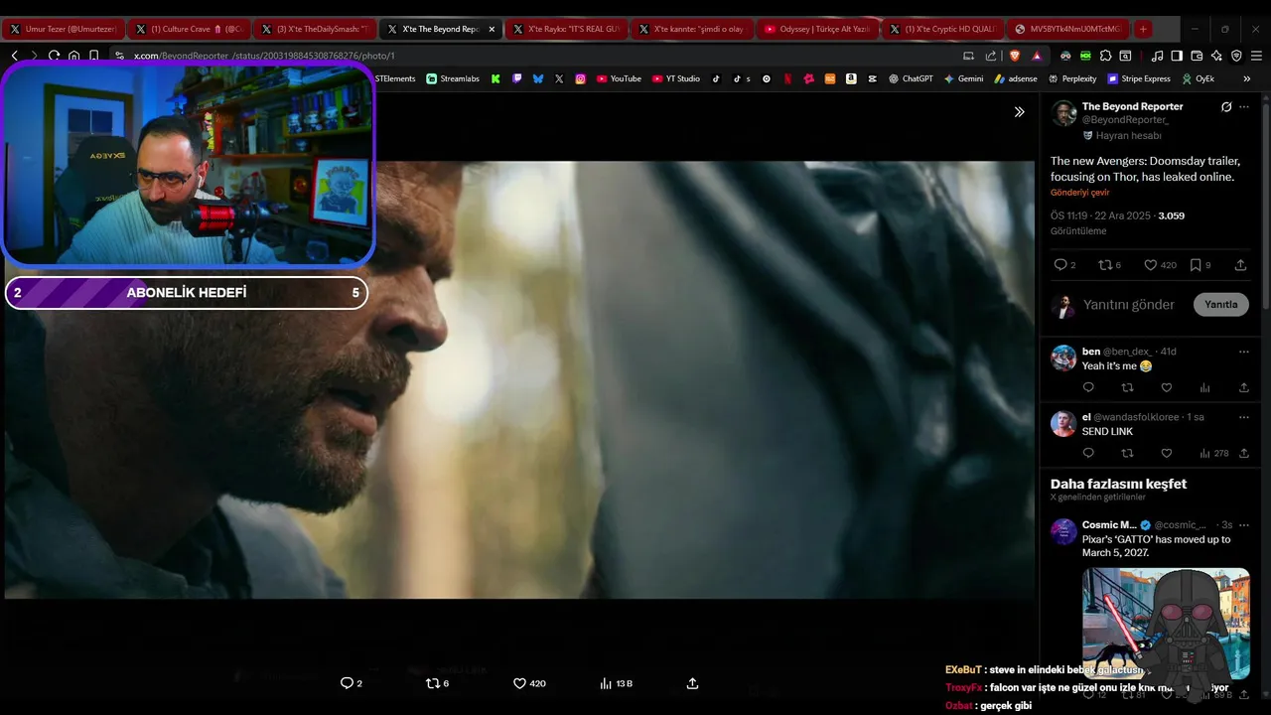Open the ChatGPT bookmark
1271x715 pixels.
[x=911, y=78]
